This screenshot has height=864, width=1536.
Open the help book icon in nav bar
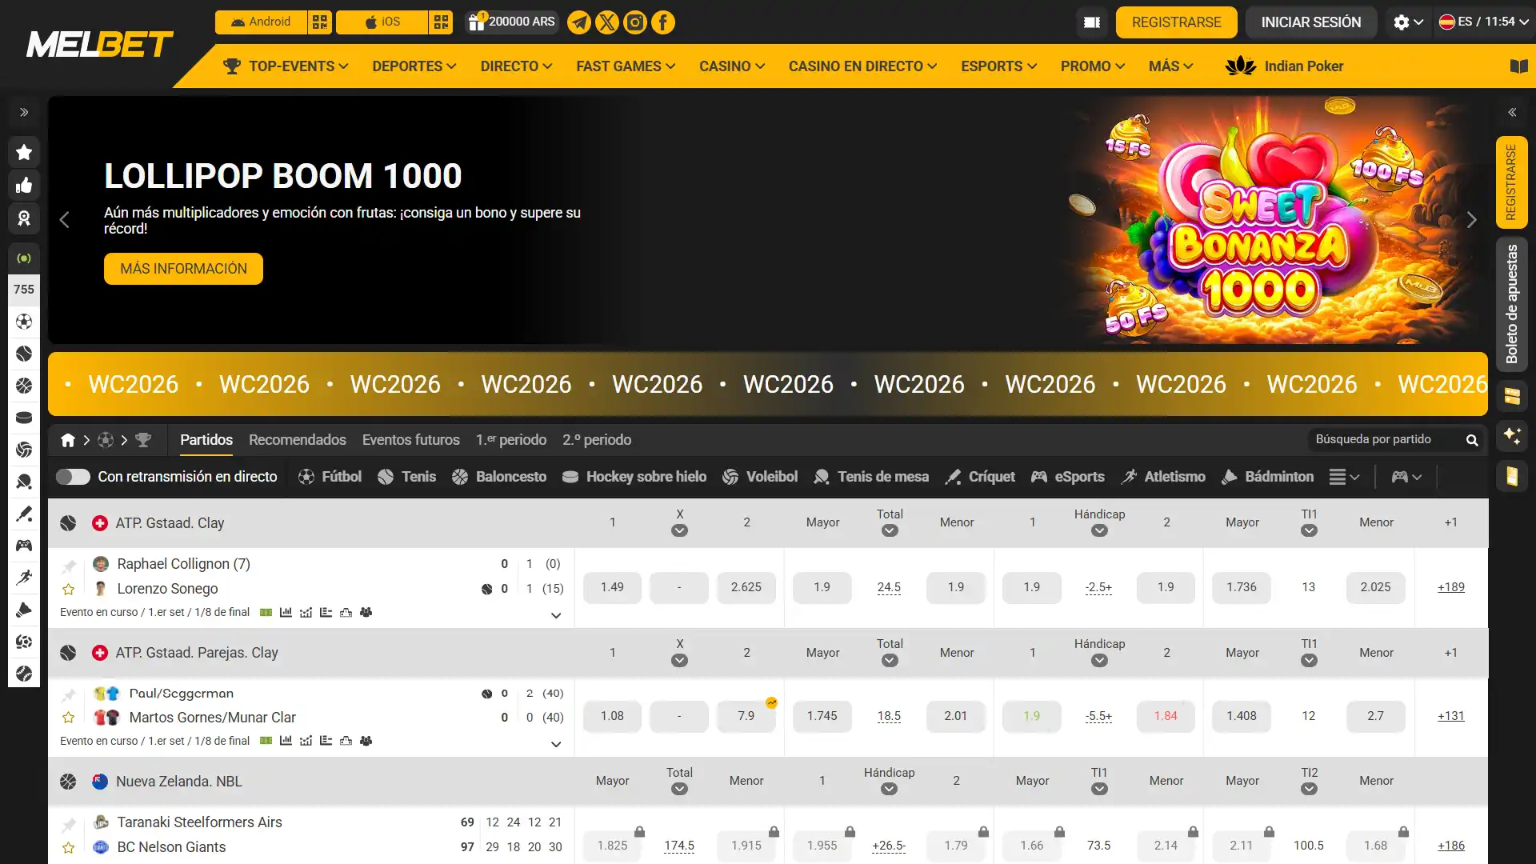point(1518,66)
